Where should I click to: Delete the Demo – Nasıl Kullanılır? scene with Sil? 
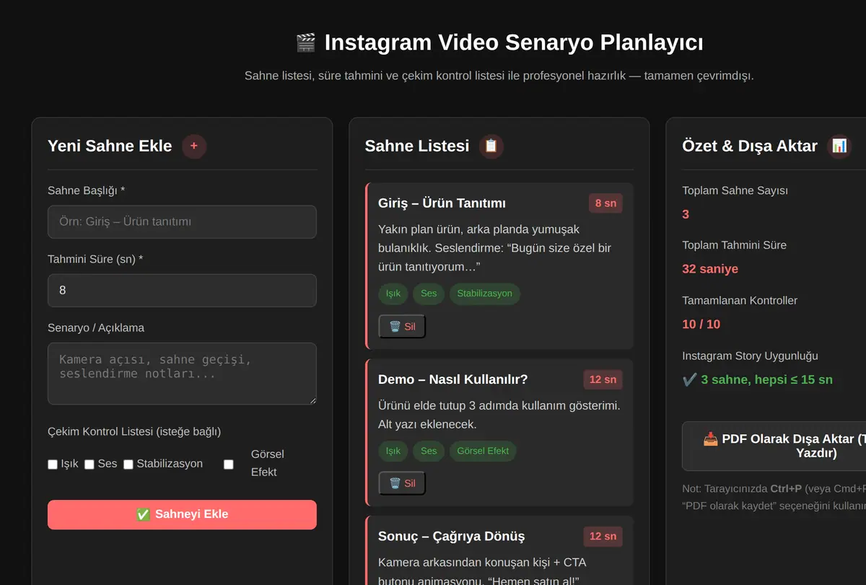(402, 483)
